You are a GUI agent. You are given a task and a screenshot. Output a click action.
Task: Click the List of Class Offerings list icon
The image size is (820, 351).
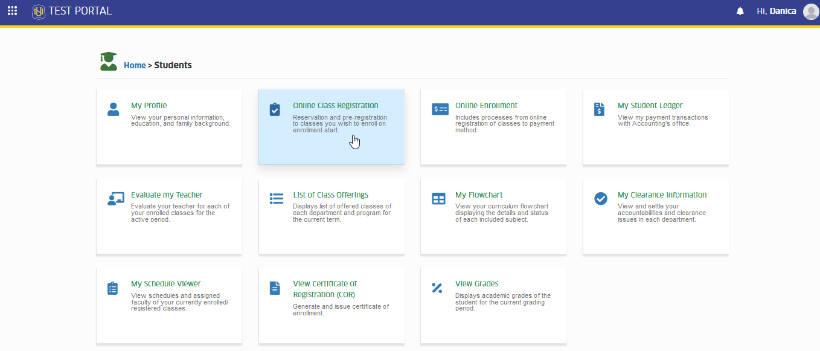click(277, 198)
